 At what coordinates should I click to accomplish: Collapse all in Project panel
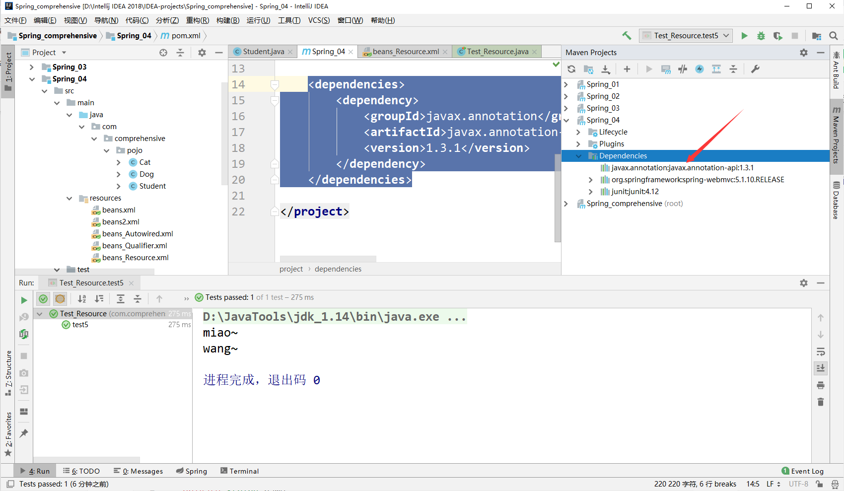pos(180,53)
